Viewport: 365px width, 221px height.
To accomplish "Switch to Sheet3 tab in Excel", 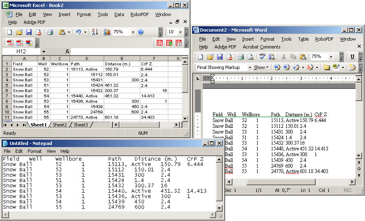I will [x=81, y=125].
